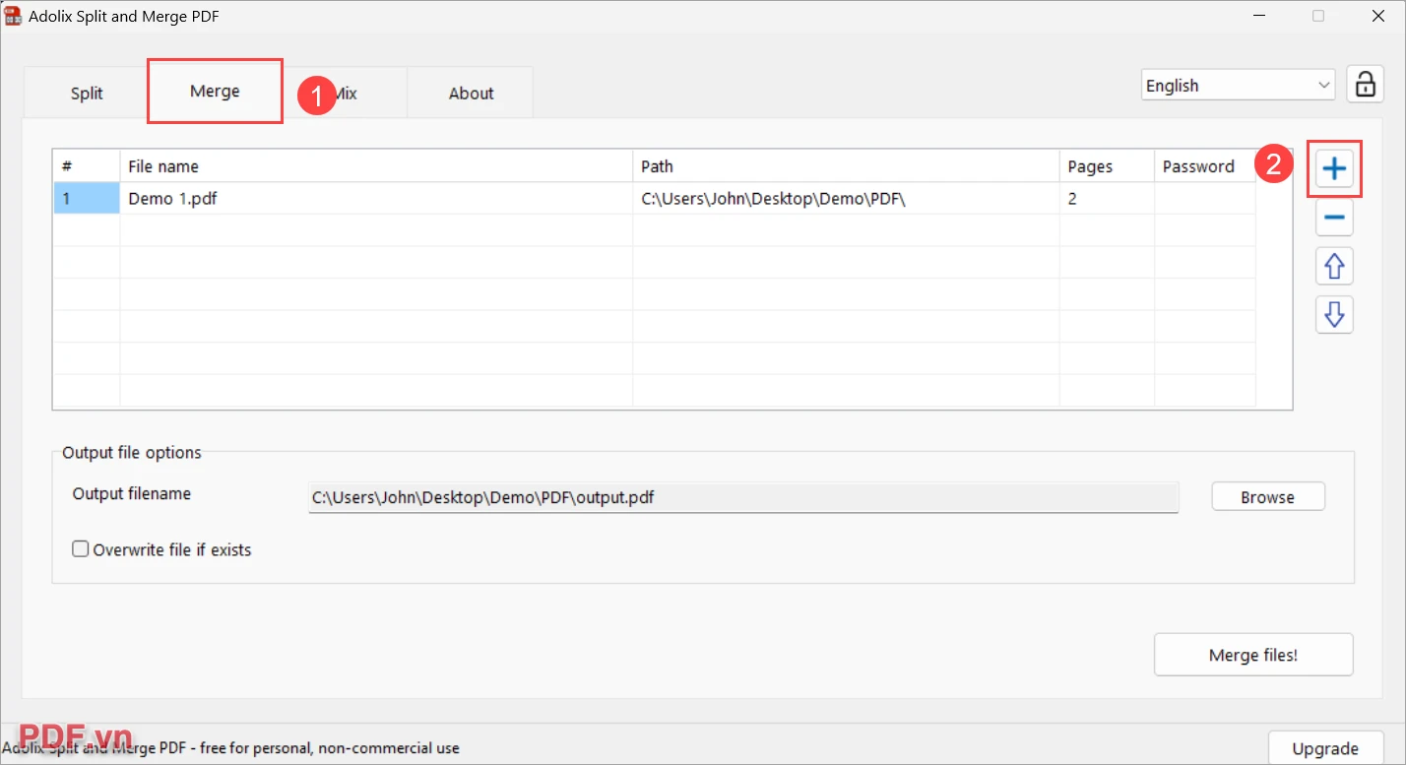Click the Pages value 2 cell
Image resolution: width=1406 pixels, height=765 pixels.
click(x=1107, y=198)
